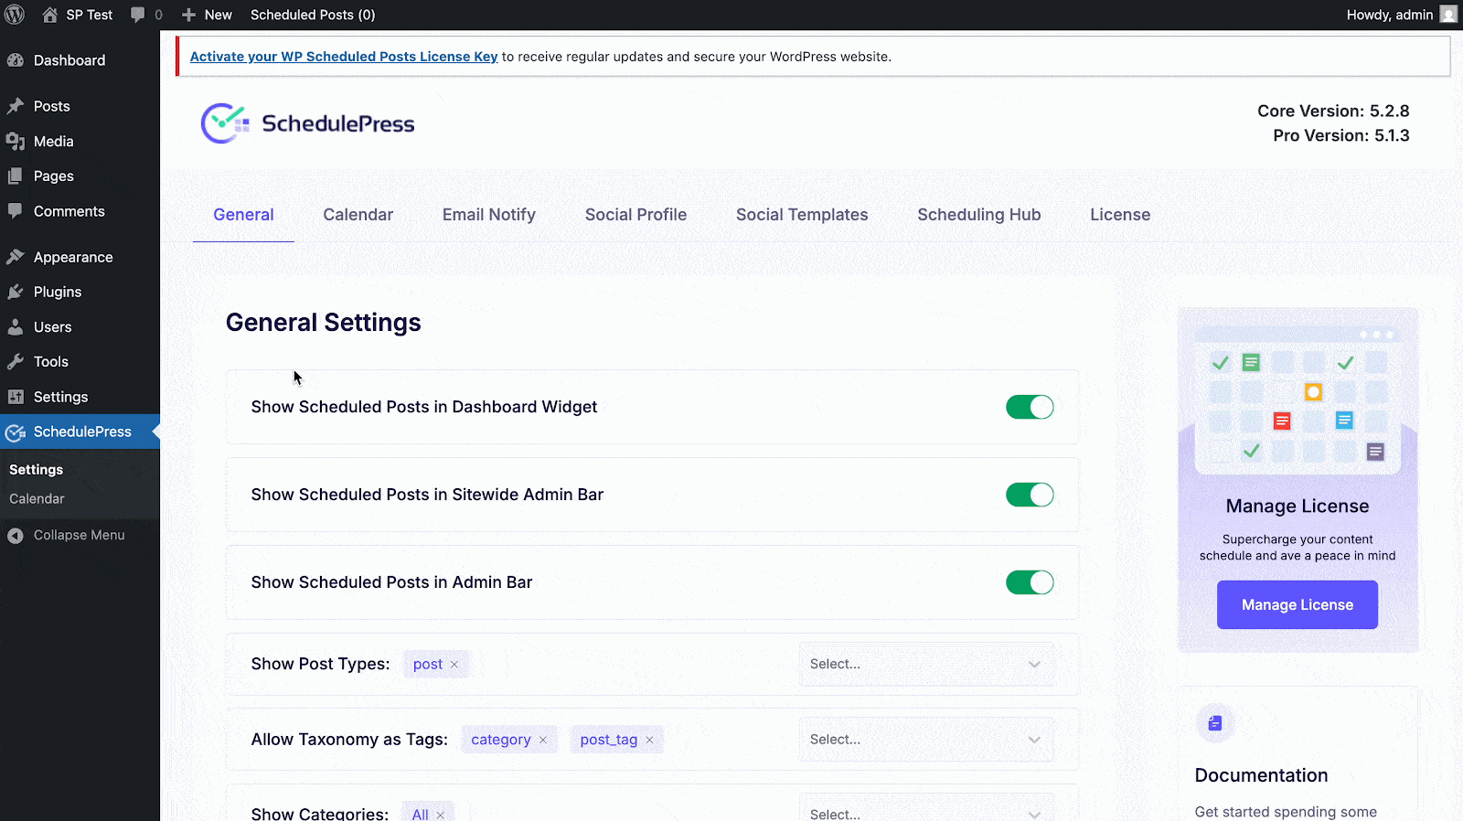Click the Plugins plug icon
This screenshot has height=821, width=1463.
coord(16,292)
